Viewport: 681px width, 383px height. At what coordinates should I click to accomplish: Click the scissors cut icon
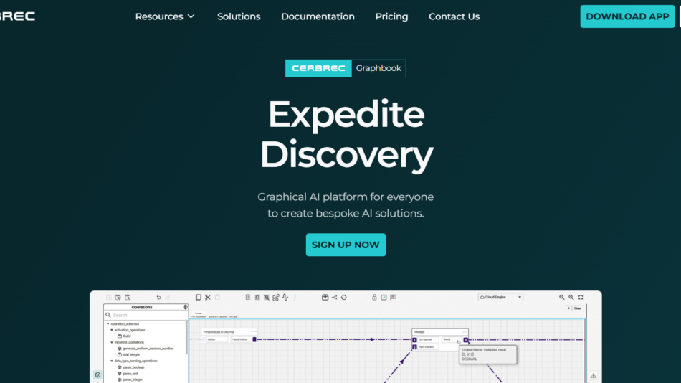click(207, 297)
